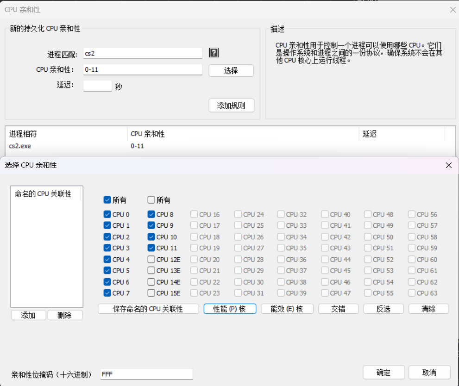Toggle CPU 5 checkbox
This screenshot has height=386, width=459.
[107, 270]
